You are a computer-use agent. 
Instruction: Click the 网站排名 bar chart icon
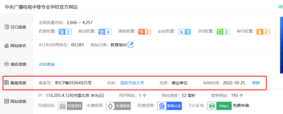click(x=7, y=45)
